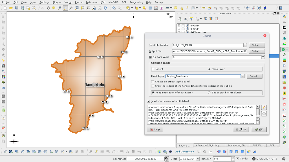Click the Save Project icon
This screenshot has width=289, height=162.
[17, 8]
